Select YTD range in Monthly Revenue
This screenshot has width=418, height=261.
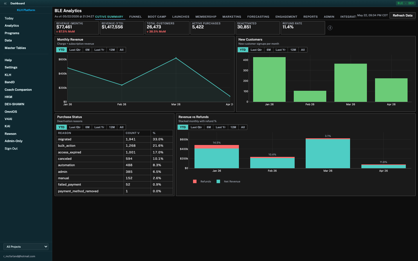[62, 50]
